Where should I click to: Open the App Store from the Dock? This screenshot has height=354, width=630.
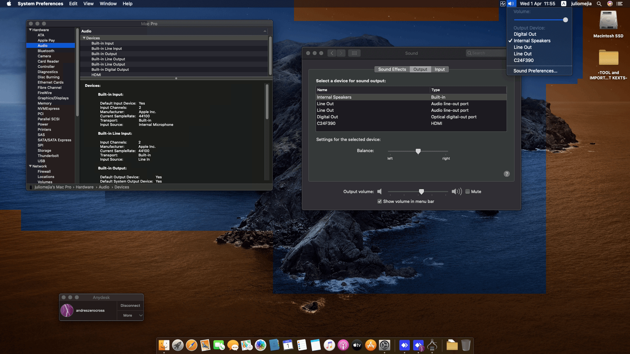pos(371,345)
